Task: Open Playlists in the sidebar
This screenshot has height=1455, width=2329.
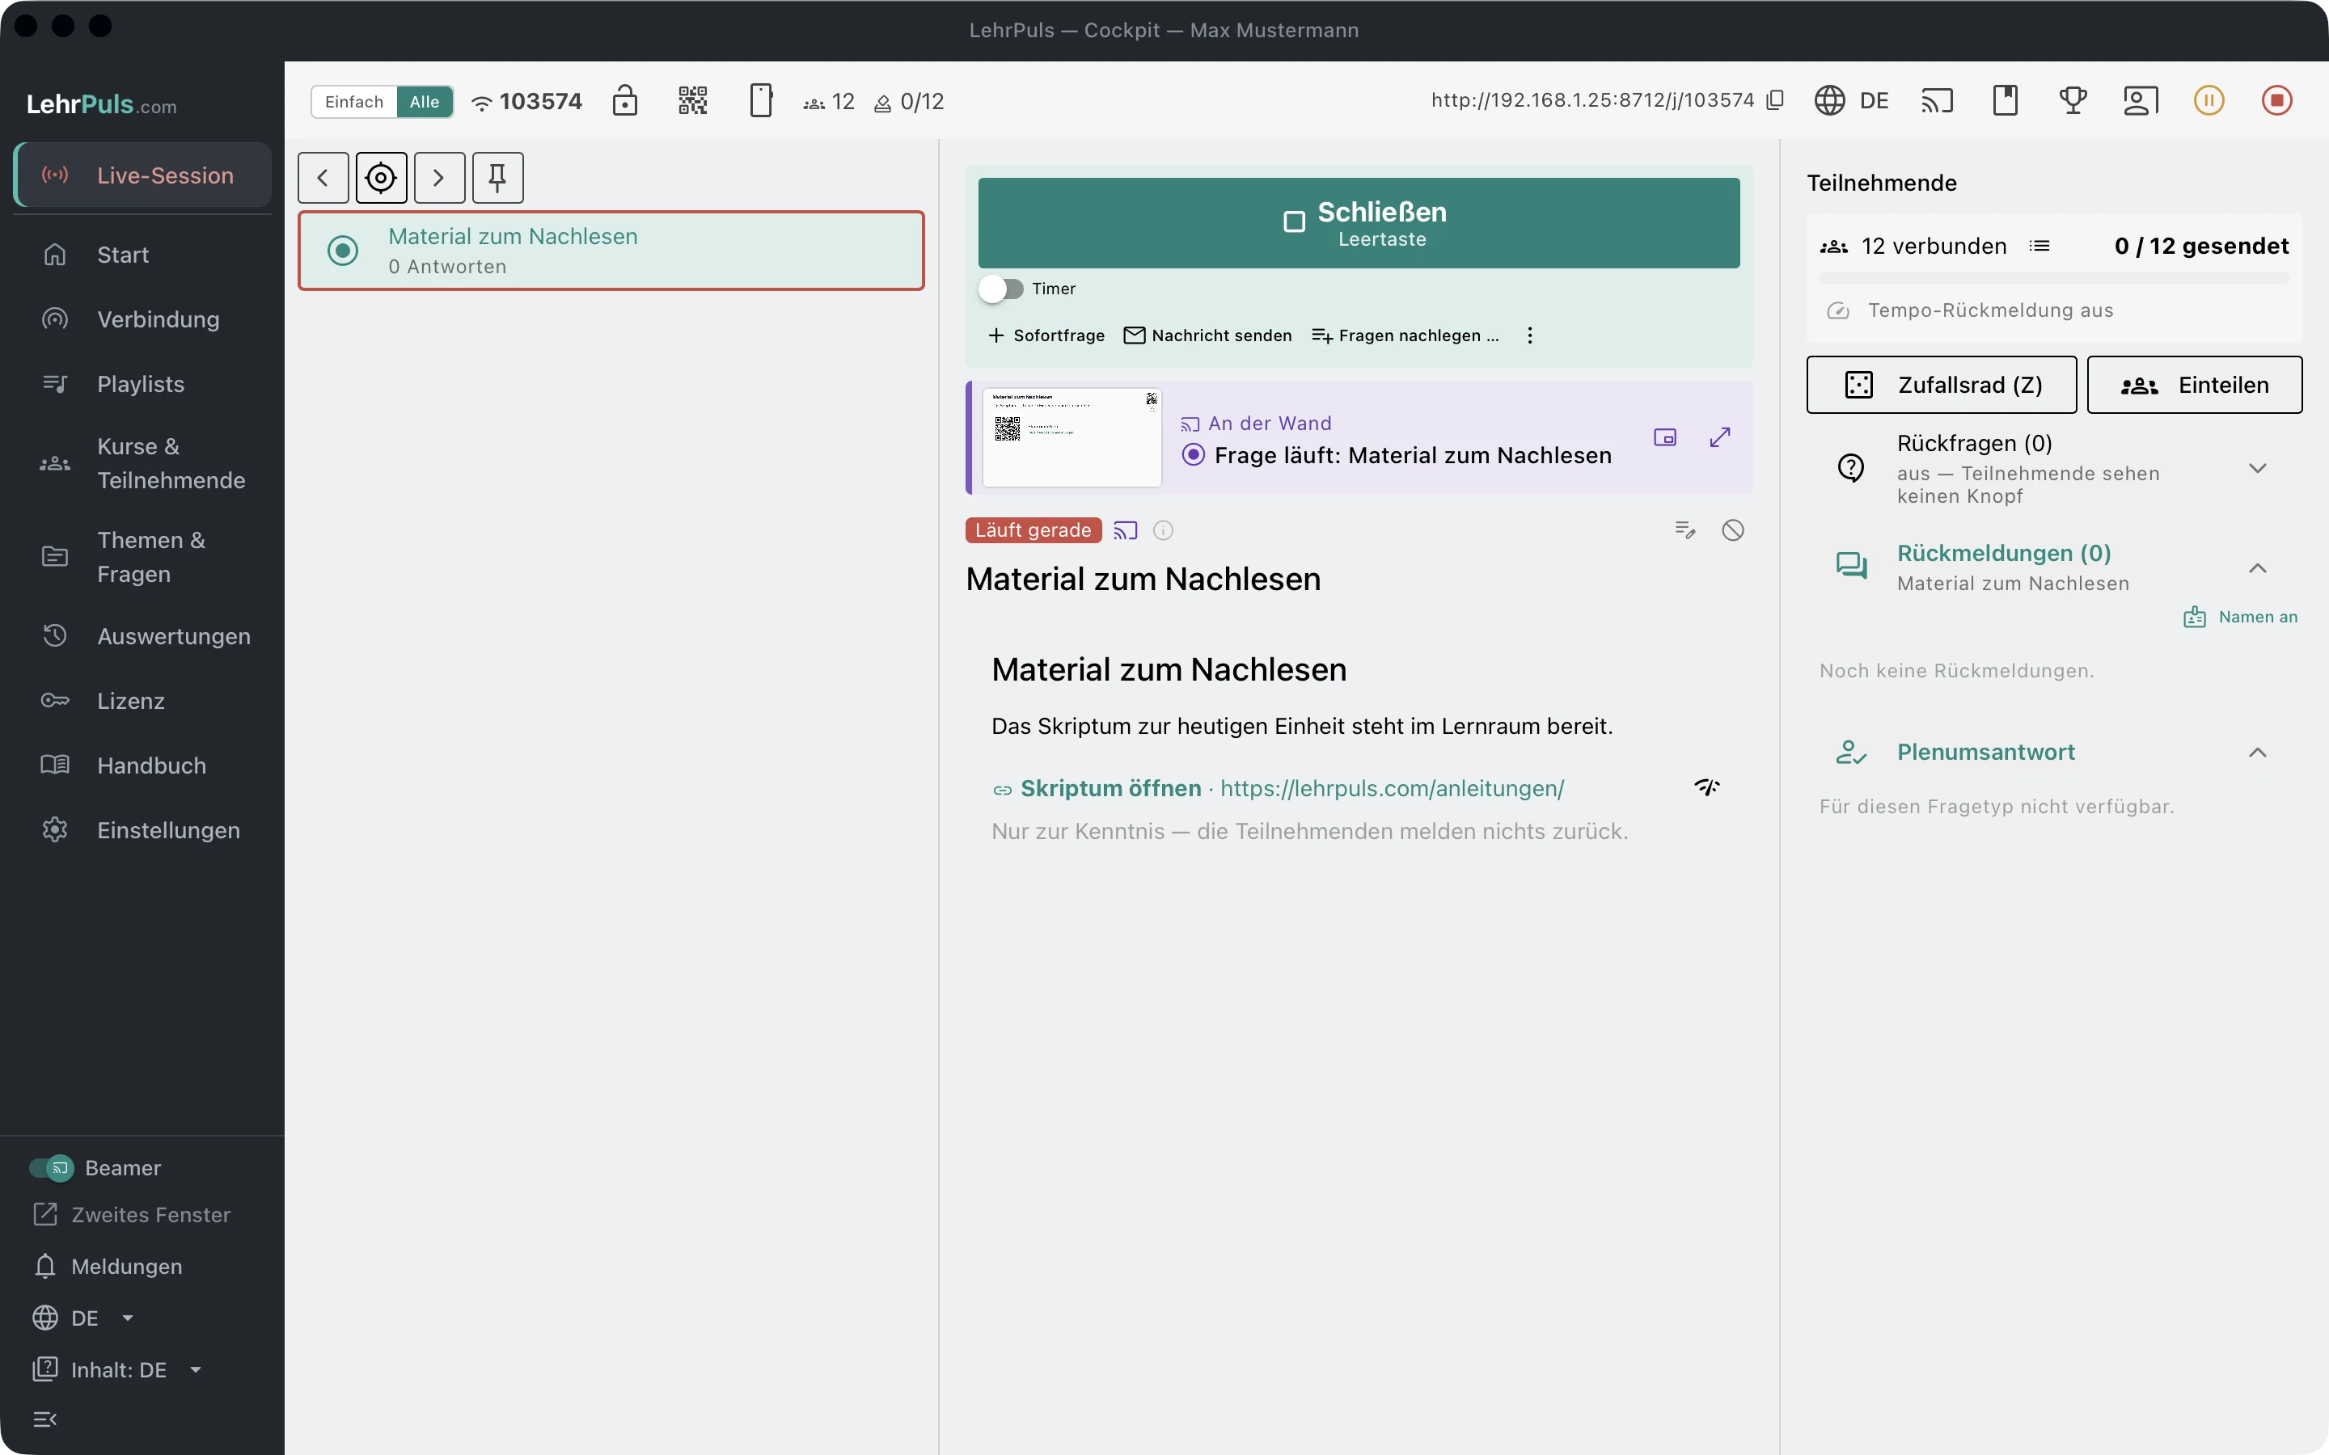Action: tap(142, 384)
